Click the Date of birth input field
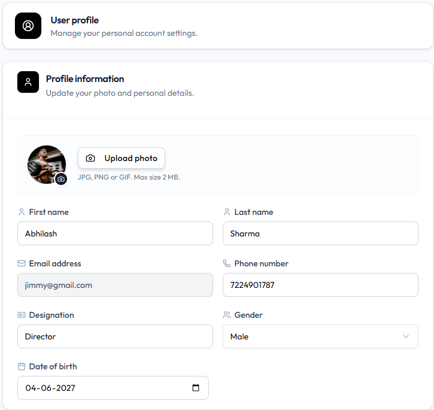Screen dimensions: 434x410 pyautogui.click(x=113, y=388)
